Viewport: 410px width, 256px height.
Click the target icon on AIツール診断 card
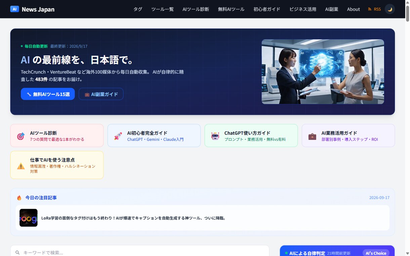point(21,136)
